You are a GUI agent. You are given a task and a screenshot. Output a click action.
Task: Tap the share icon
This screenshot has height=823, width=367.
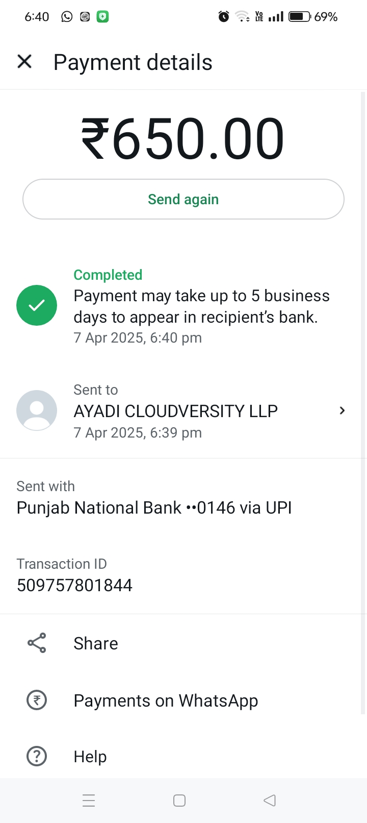point(37,643)
